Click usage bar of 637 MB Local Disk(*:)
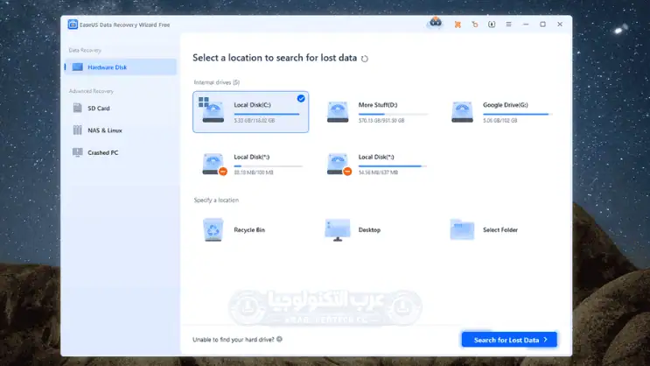The width and height of the screenshot is (650, 366). [x=393, y=166]
